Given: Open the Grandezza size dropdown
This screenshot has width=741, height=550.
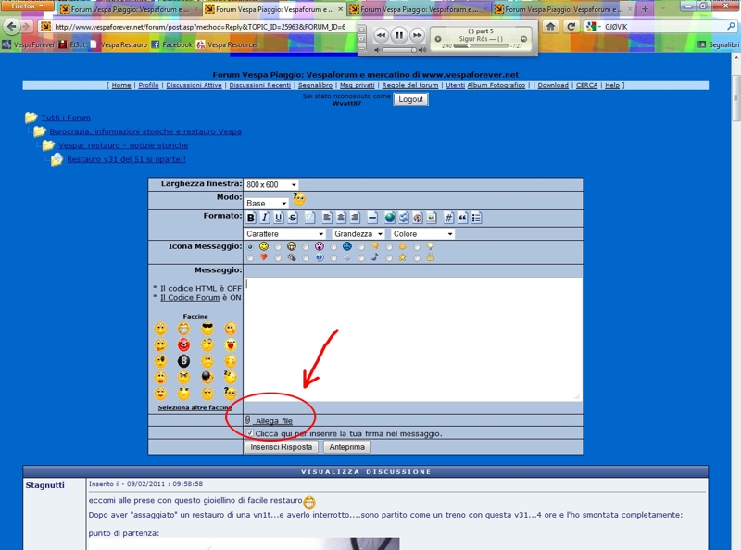Looking at the screenshot, I should (358, 234).
